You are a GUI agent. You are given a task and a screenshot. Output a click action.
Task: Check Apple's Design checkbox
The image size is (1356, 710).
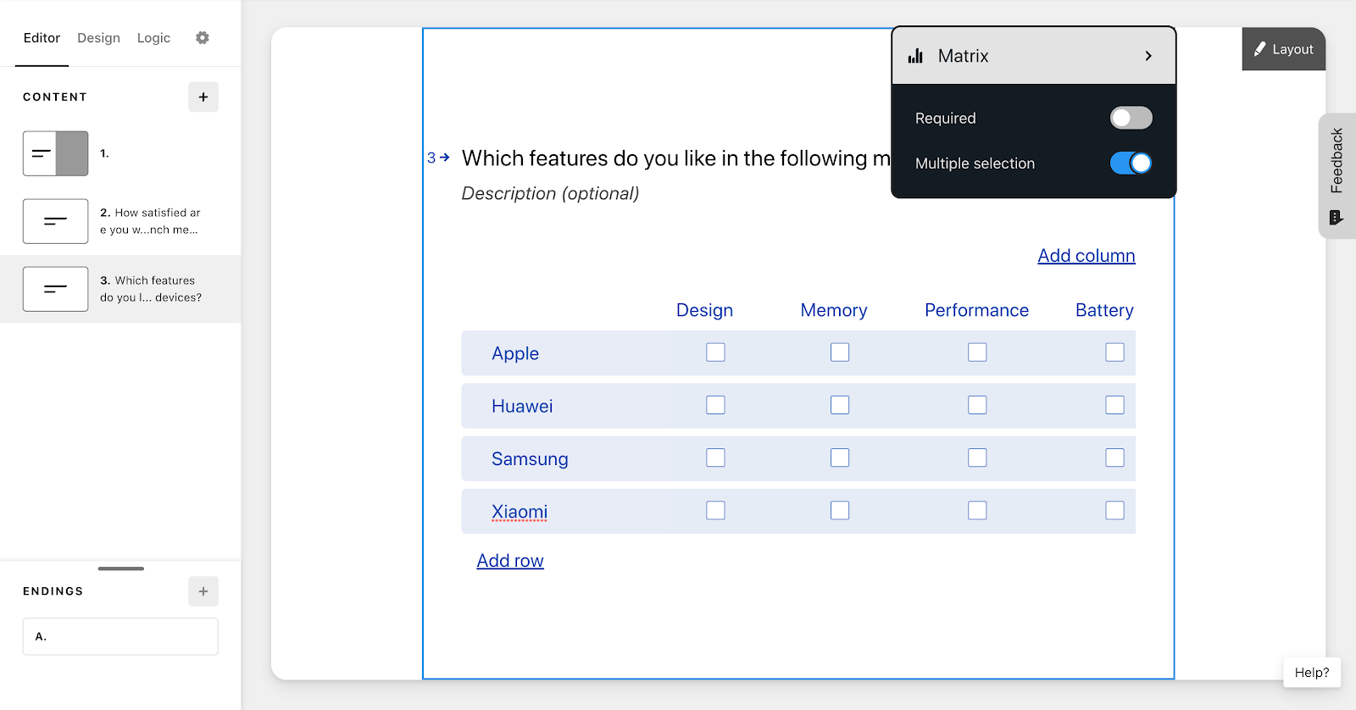click(715, 352)
